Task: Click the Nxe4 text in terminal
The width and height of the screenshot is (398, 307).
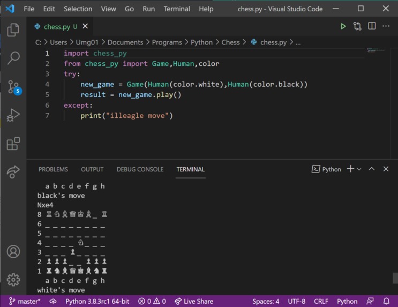Action: click(45, 205)
